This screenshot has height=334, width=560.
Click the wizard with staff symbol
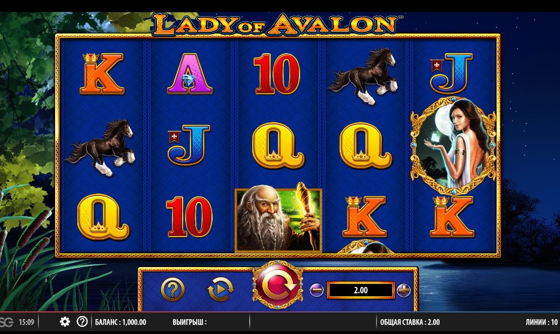pos(279,220)
